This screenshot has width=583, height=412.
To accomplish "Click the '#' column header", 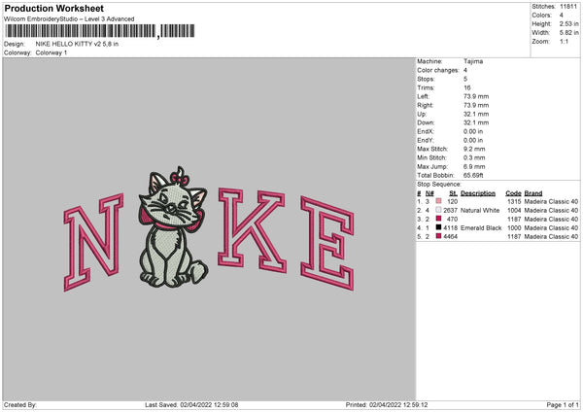I will pyautogui.click(x=419, y=193).
